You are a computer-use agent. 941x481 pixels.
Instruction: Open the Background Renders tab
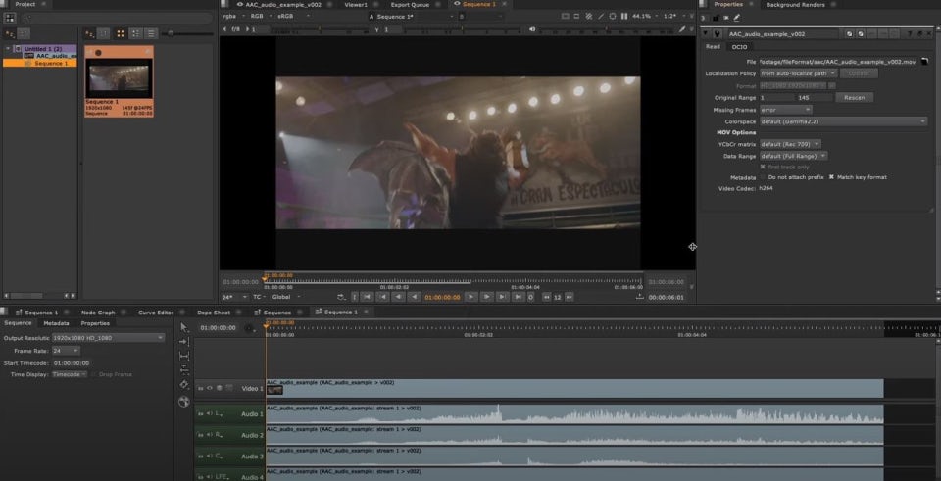click(793, 5)
